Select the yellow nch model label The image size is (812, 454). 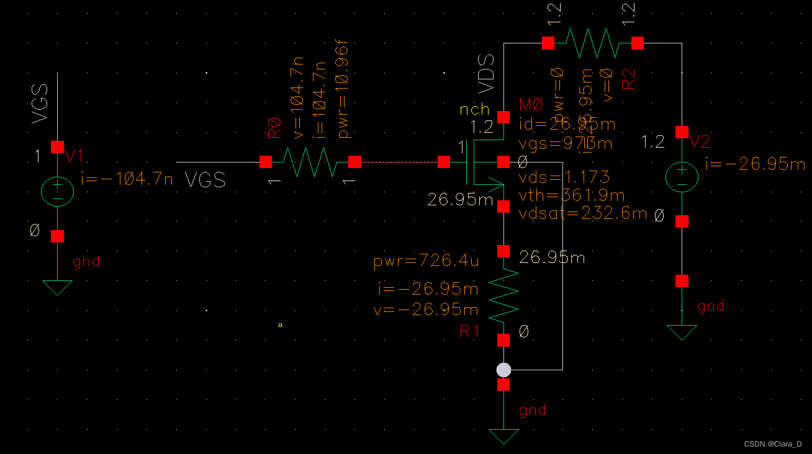474,110
